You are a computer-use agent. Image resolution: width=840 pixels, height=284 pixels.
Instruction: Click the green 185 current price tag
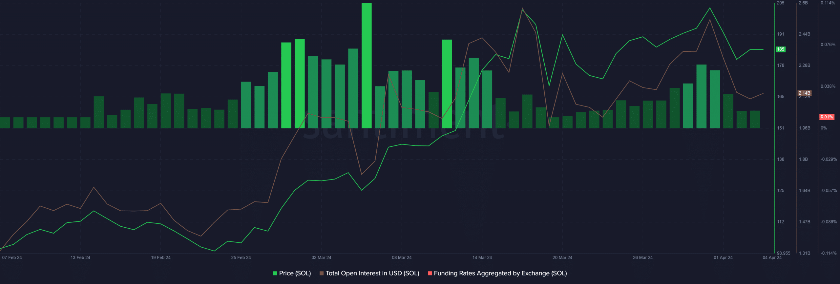pyautogui.click(x=781, y=49)
